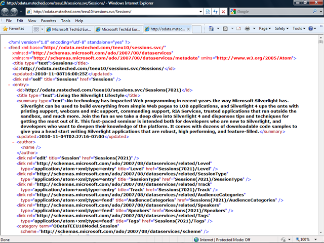Click the status bar security icon
This screenshot has width=324, height=243.
pyautogui.click(x=283, y=239)
